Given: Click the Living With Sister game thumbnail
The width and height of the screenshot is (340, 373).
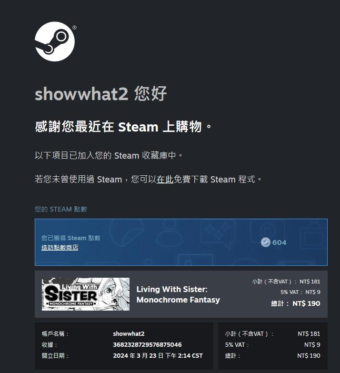Looking at the screenshot, I should click(x=86, y=294).
